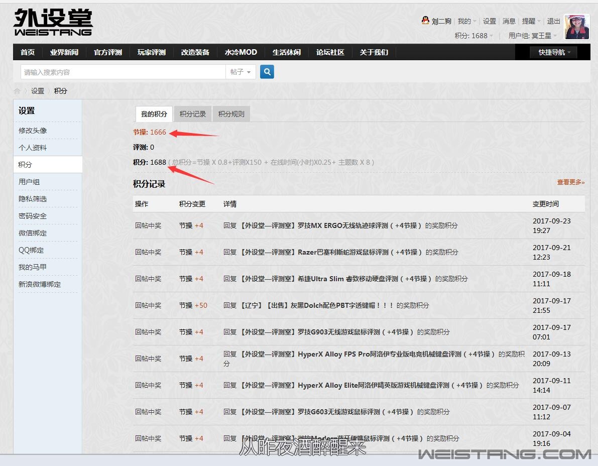Open 水冷MOD in navigation bar
Screen dimensions: 598x466
241,52
